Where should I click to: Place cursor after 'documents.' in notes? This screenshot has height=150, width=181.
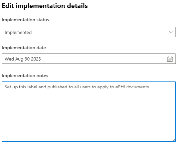point(150,87)
